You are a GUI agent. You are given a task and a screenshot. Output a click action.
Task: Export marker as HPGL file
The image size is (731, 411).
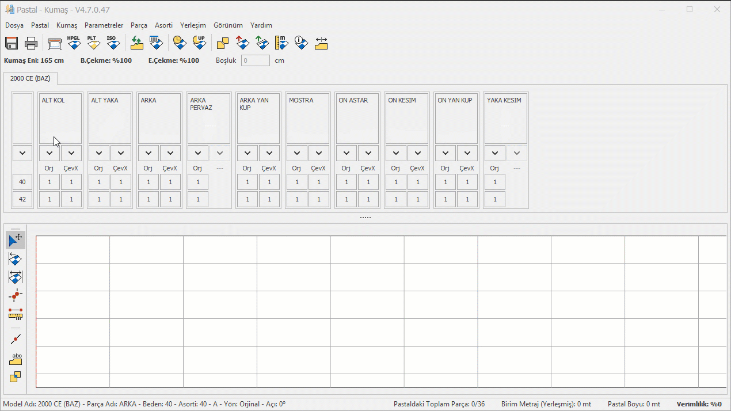pos(74,43)
